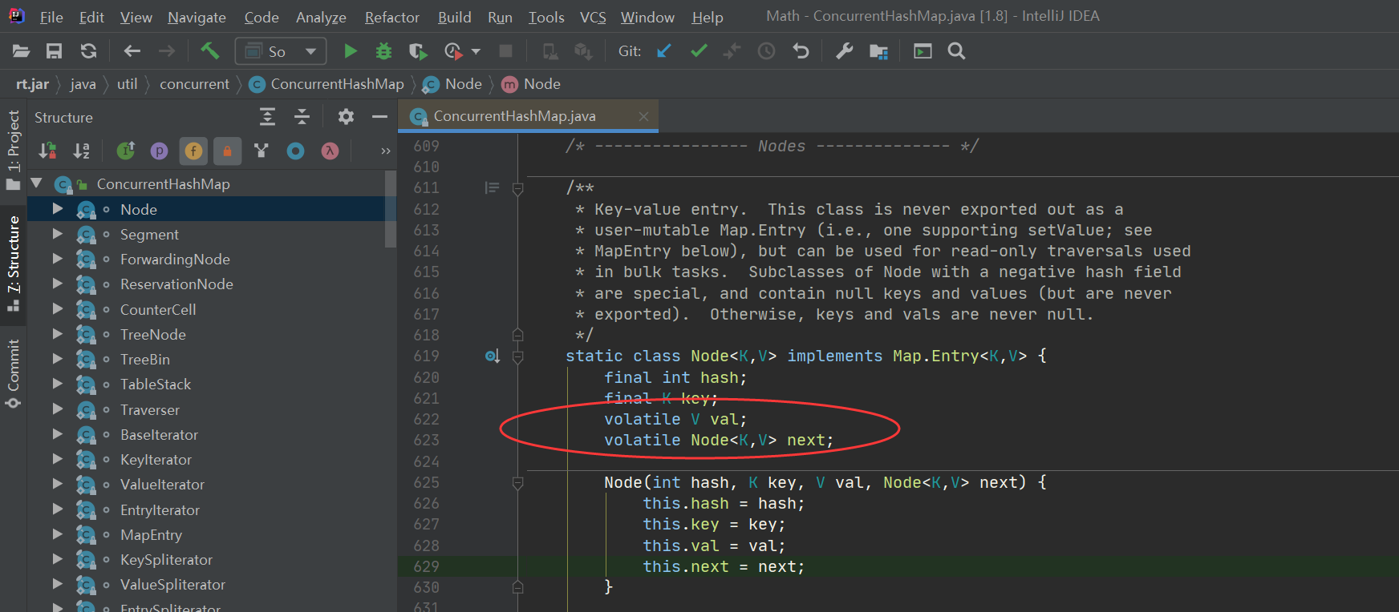Click the Synchronize refresh icon
This screenshot has height=612, width=1399.
(x=88, y=51)
